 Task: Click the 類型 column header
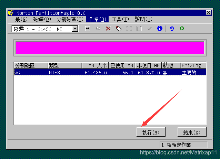[65, 65]
